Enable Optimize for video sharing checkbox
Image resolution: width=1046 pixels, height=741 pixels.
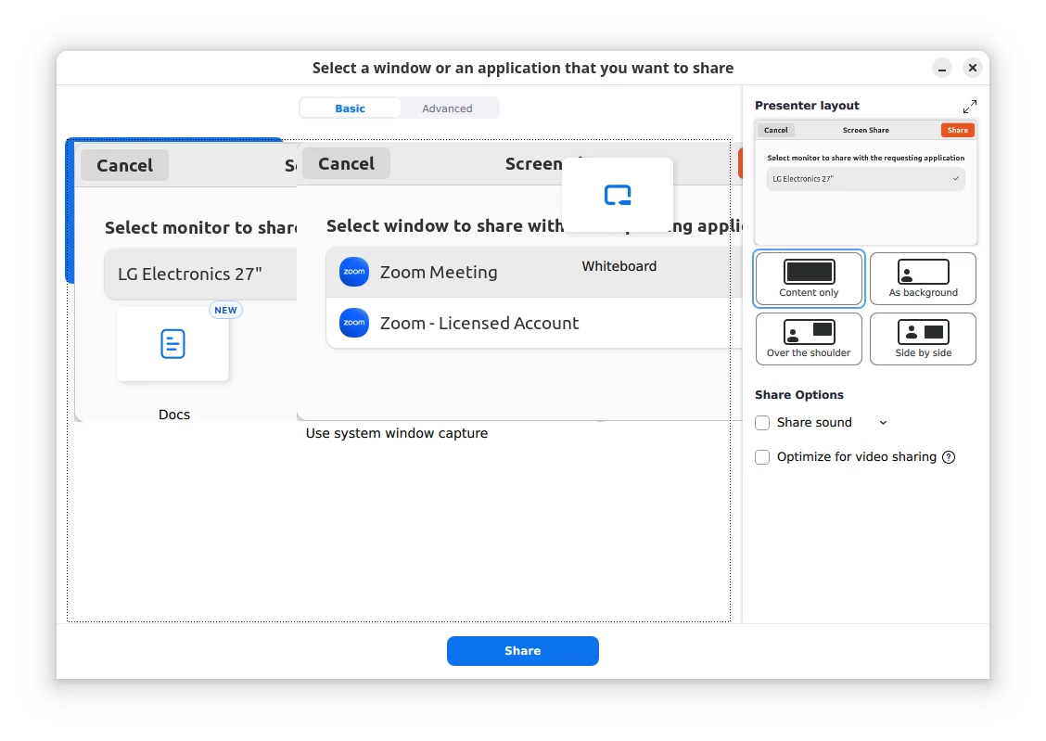point(762,457)
